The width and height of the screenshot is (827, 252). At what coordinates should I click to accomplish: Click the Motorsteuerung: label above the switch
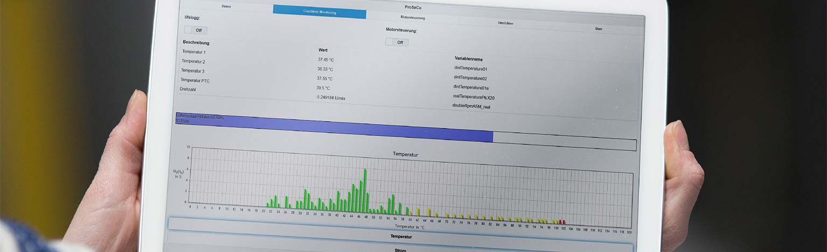(401, 30)
